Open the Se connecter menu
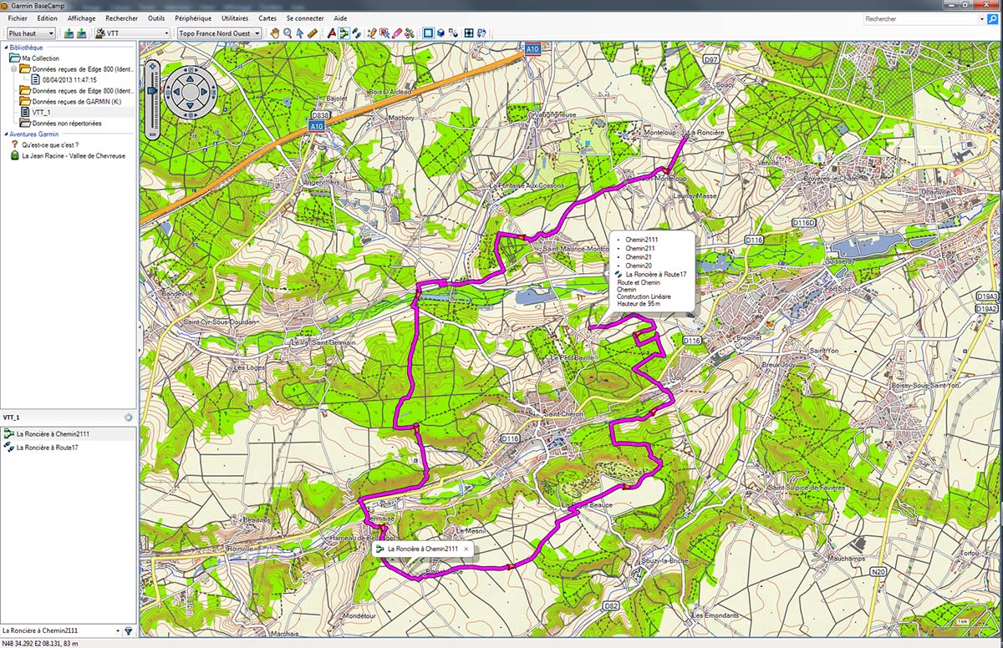Image resolution: width=1003 pixels, height=648 pixels. 304,18
